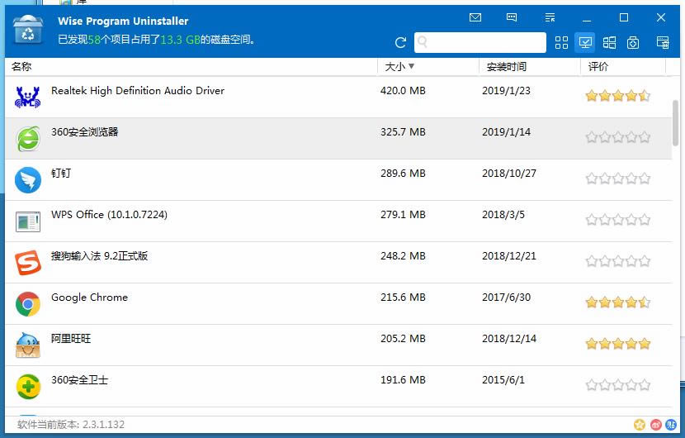The height and width of the screenshot is (438, 685).
Task: Click the 360安全浏览器 green browser icon
Action: 28,138
